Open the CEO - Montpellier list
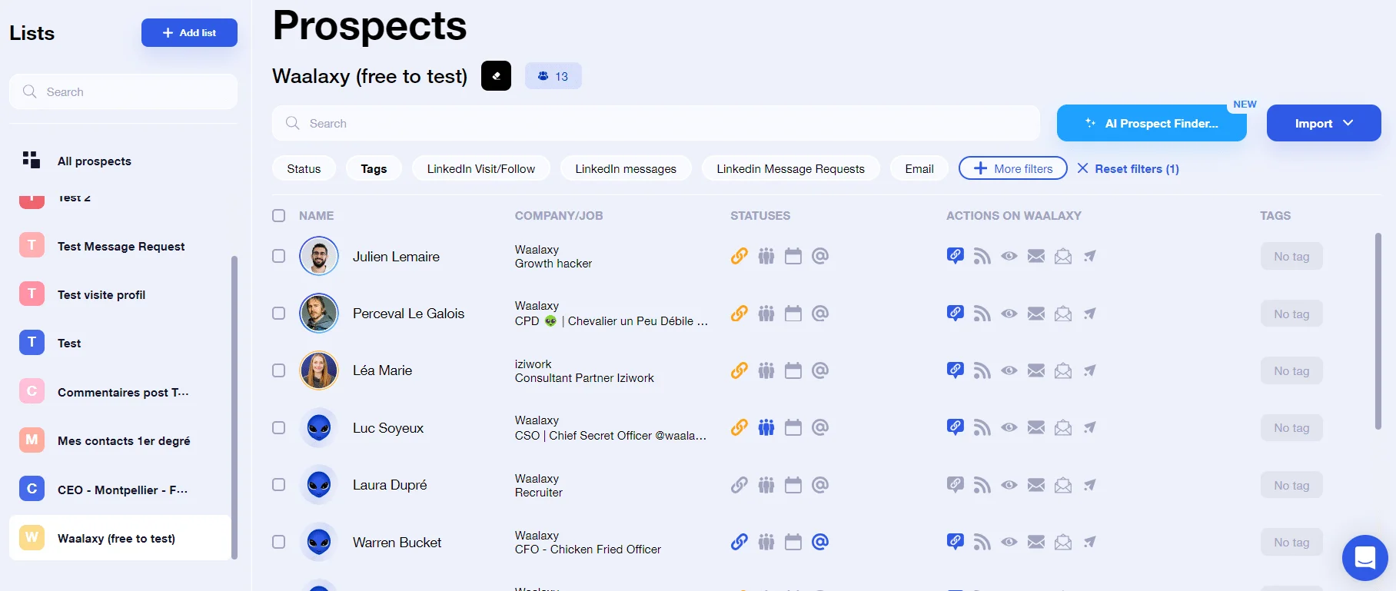Image resolution: width=1396 pixels, height=591 pixels. (121, 490)
